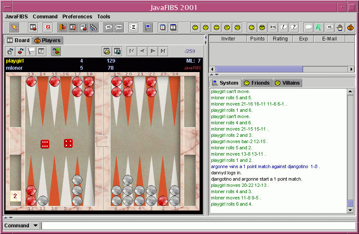Click the BYE speech bubble icon
359x234 pixels.
pos(273,28)
